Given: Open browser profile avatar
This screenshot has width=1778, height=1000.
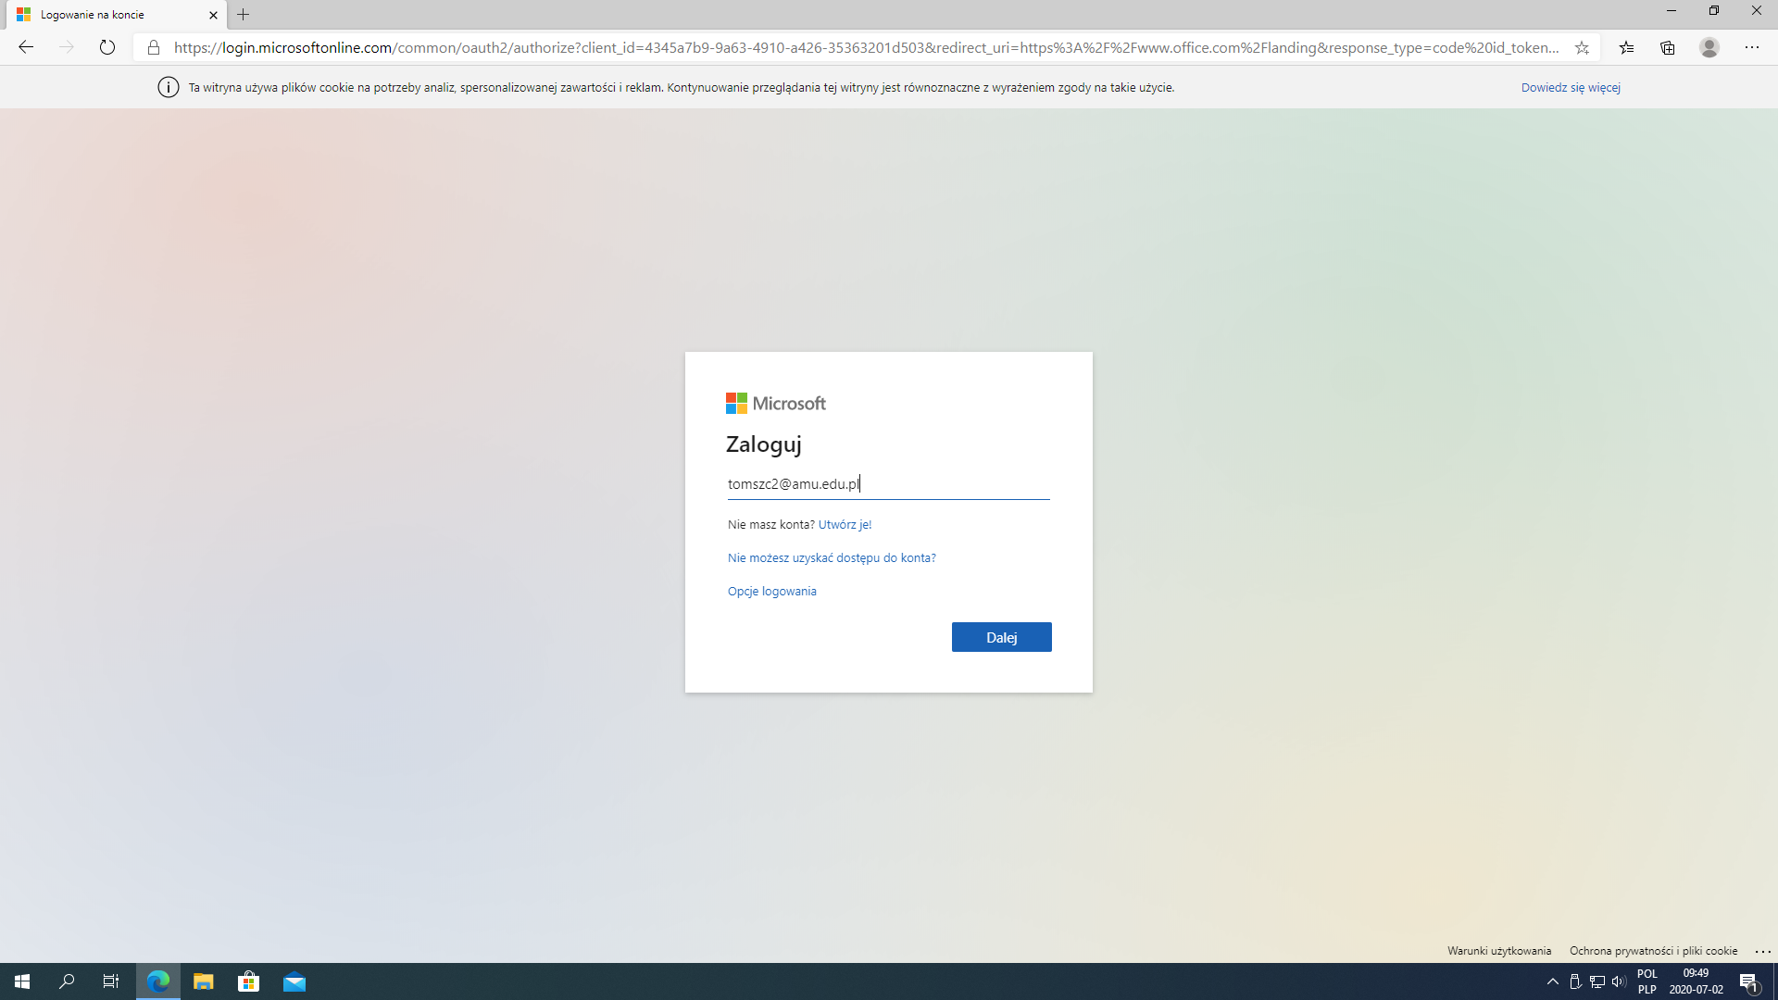Looking at the screenshot, I should 1709,47.
